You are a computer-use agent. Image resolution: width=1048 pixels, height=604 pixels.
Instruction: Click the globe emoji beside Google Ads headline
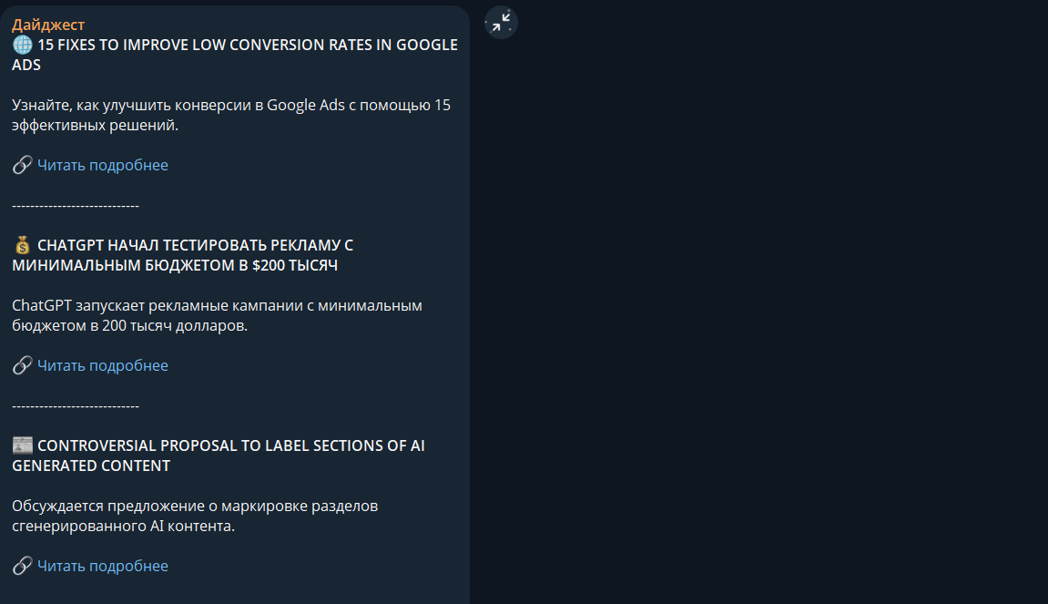(x=23, y=45)
